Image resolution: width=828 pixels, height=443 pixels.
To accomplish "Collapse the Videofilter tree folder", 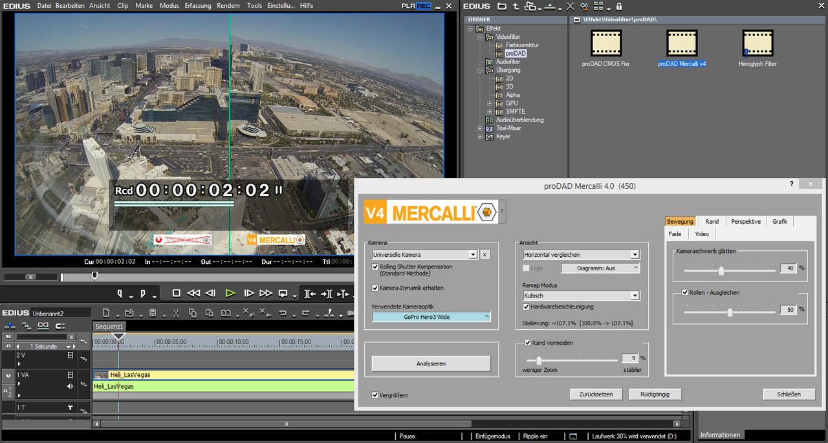I will [x=481, y=38].
